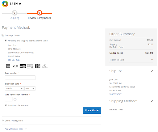Expand the 1 Item in Cart section
The width and height of the screenshot is (158, 132).
(x=131, y=60)
